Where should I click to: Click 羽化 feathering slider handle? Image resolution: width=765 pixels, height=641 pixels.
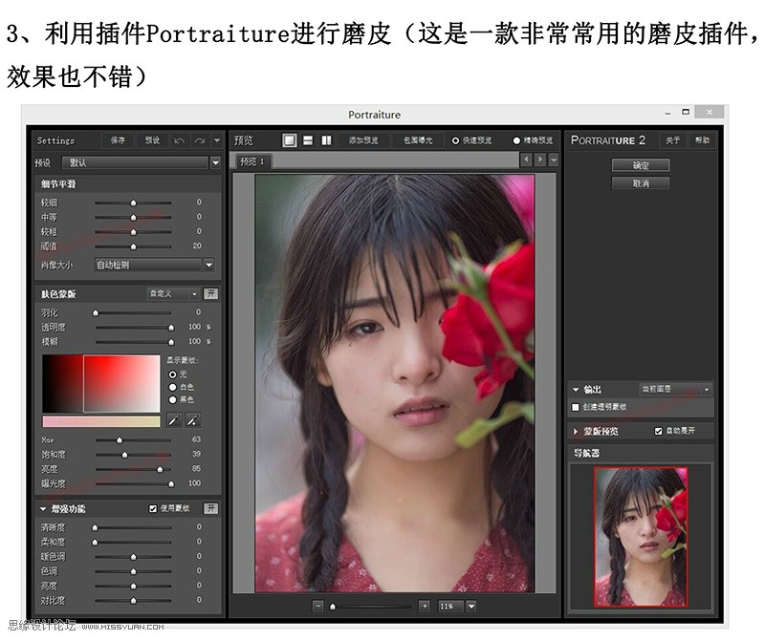pyautogui.click(x=96, y=313)
